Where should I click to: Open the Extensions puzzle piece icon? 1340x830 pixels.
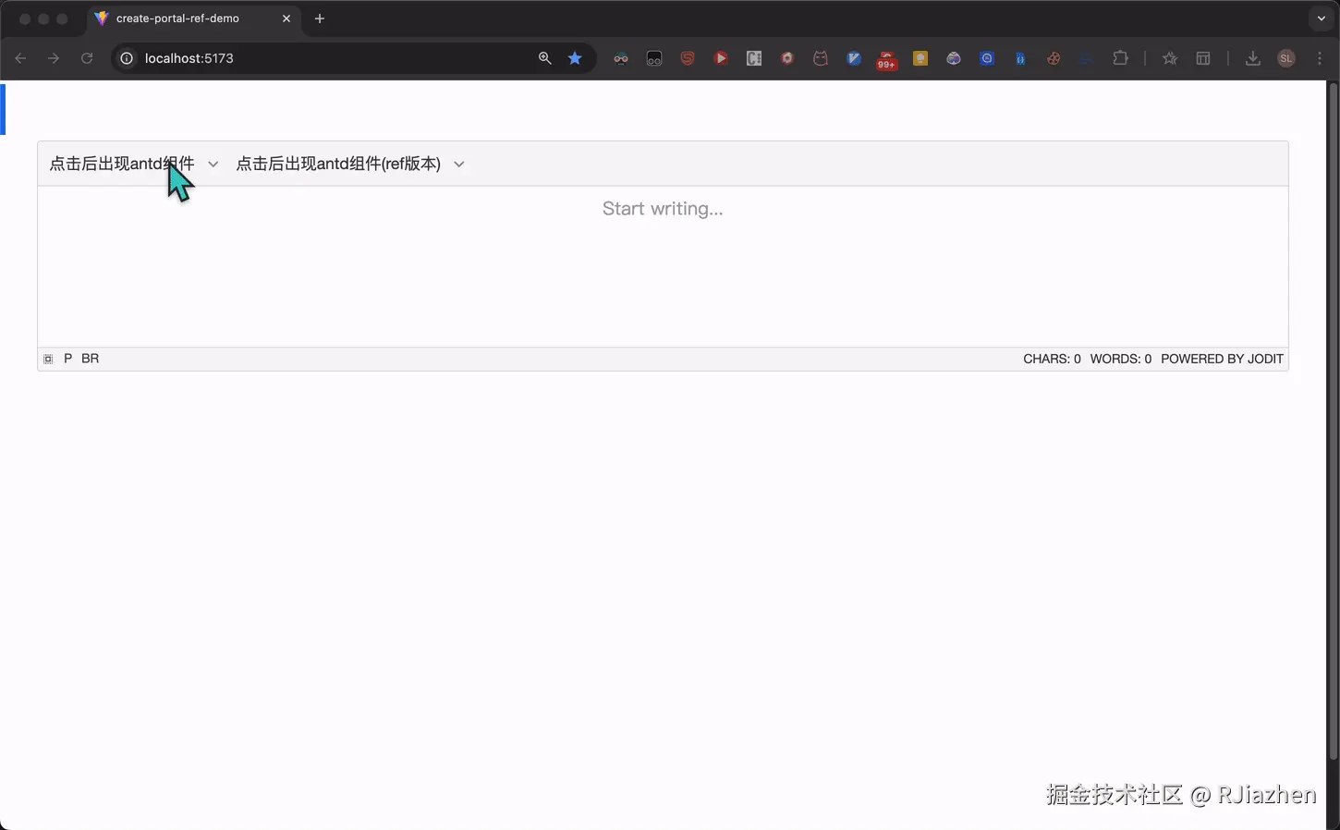1121,57
